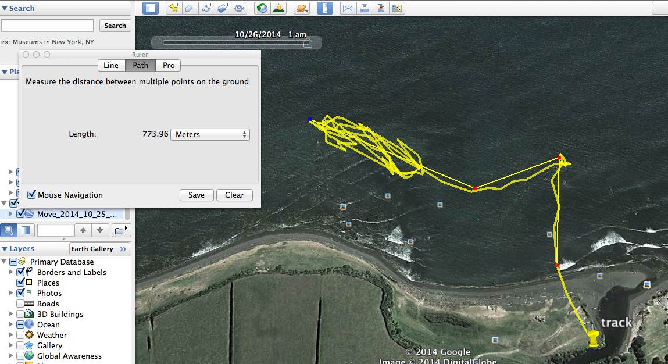The height and width of the screenshot is (364, 668).
Task: Select the Add Polygon tool
Action: coord(190,8)
